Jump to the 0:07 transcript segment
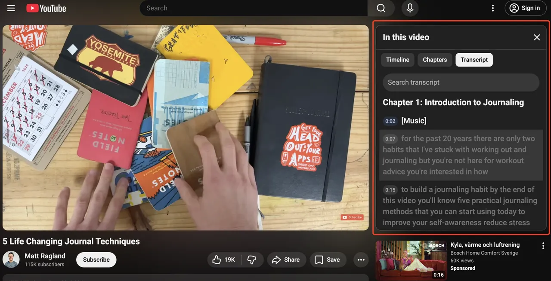This screenshot has height=281, width=551. pyautogui.click(x=461, y=155)
